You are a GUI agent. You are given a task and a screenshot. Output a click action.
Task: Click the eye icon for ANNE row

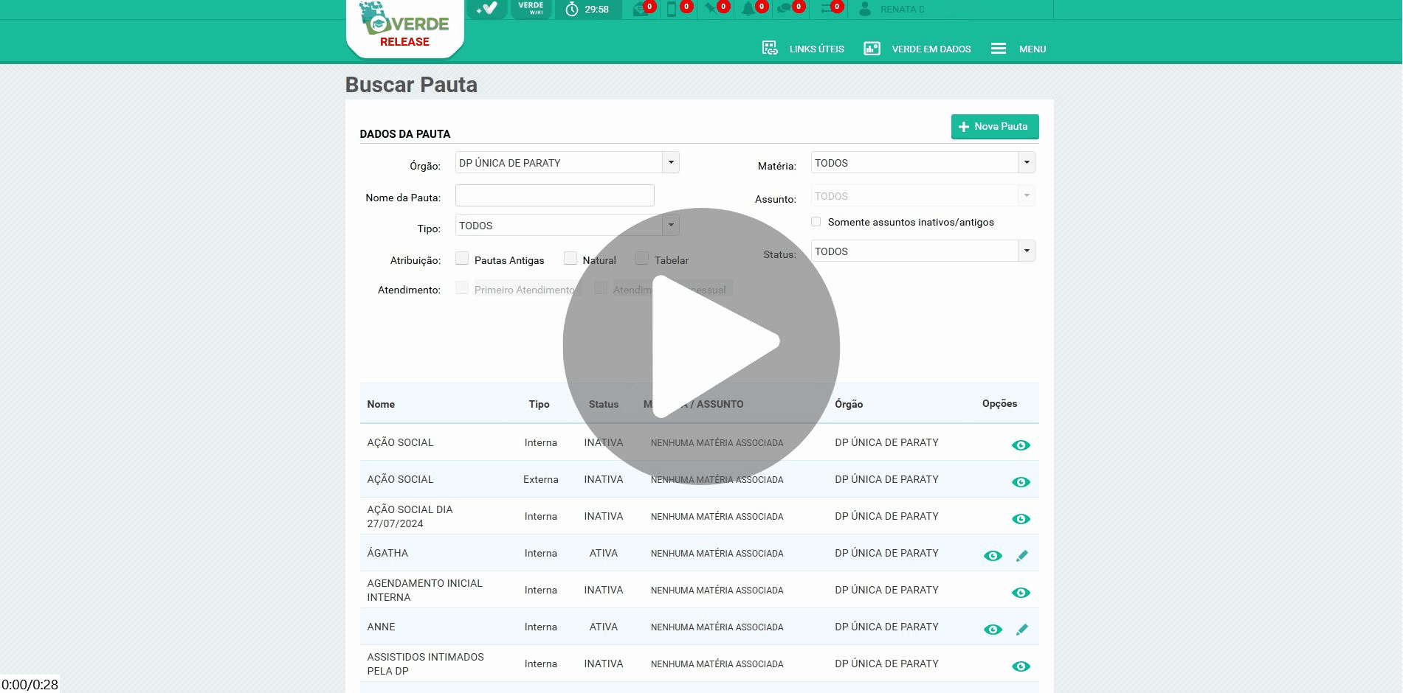[993, 630]
